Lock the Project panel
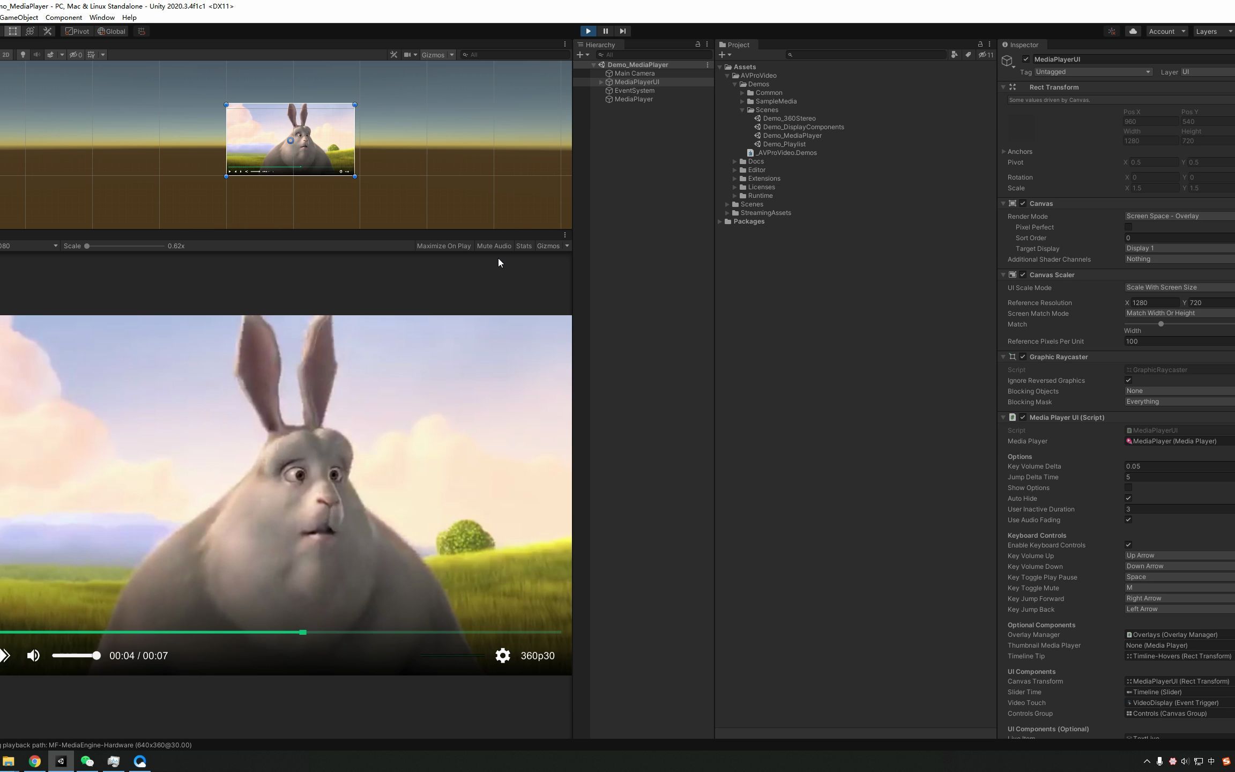This screenshot has width=1235, height=772. pos(980,44)
